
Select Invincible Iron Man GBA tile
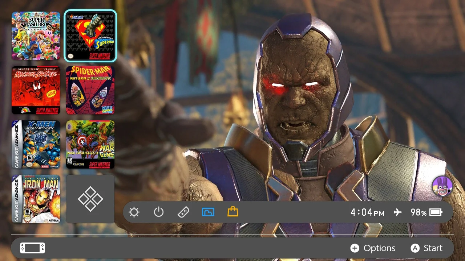36,199
